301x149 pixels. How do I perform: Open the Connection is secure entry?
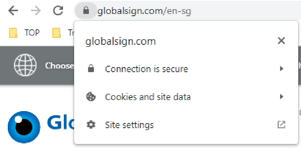146,69
